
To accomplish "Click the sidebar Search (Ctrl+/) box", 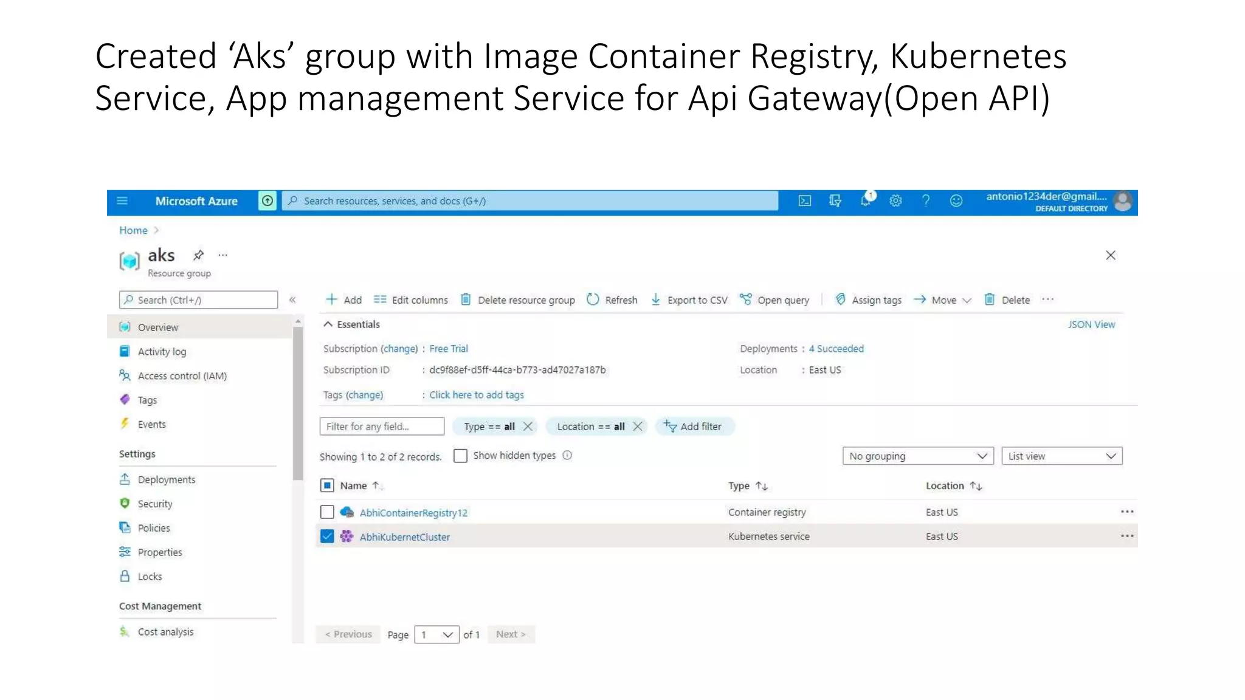I will coord(198,300).
